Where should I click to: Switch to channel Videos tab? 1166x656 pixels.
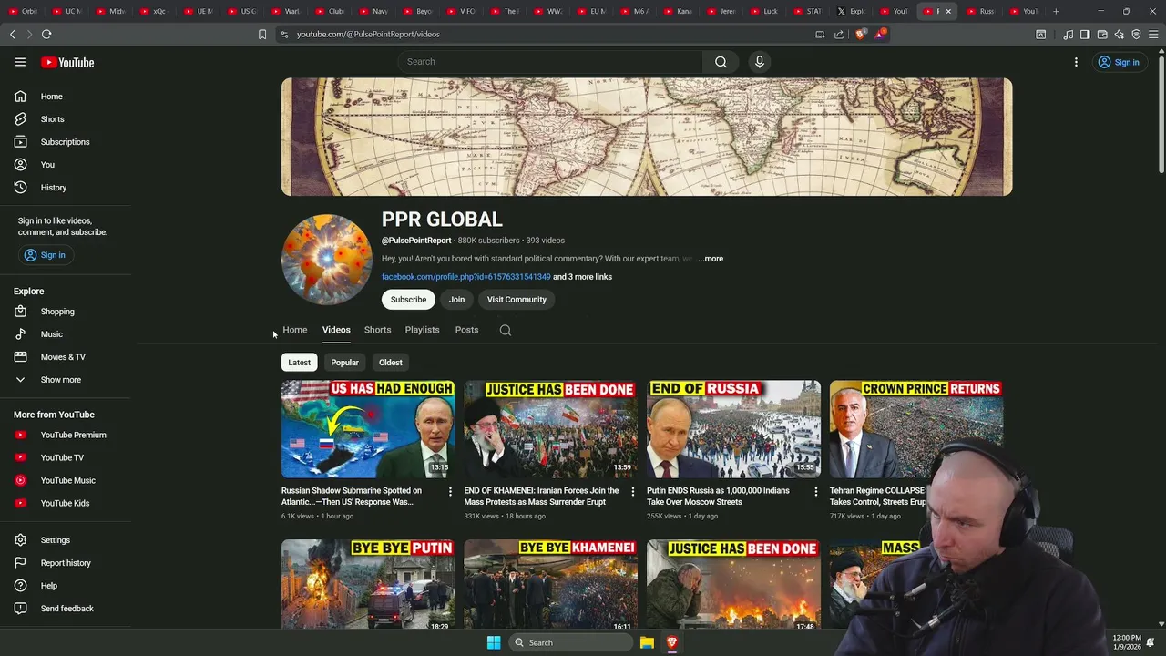(336, 330)
